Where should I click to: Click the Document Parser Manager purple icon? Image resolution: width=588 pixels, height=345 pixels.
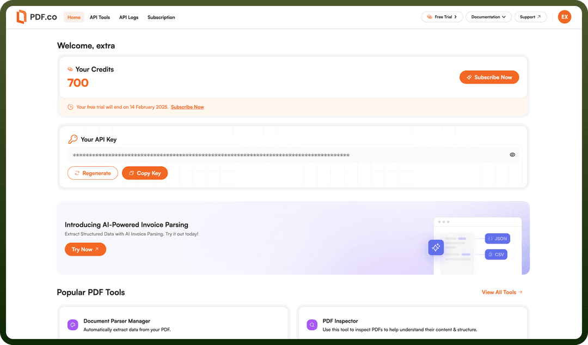[73, 325]
